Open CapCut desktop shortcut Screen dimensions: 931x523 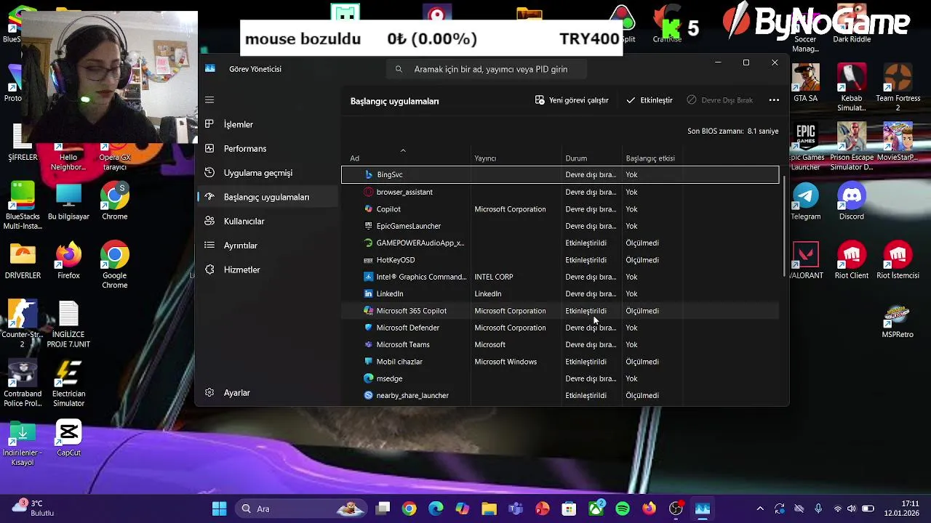click(68, 439)
